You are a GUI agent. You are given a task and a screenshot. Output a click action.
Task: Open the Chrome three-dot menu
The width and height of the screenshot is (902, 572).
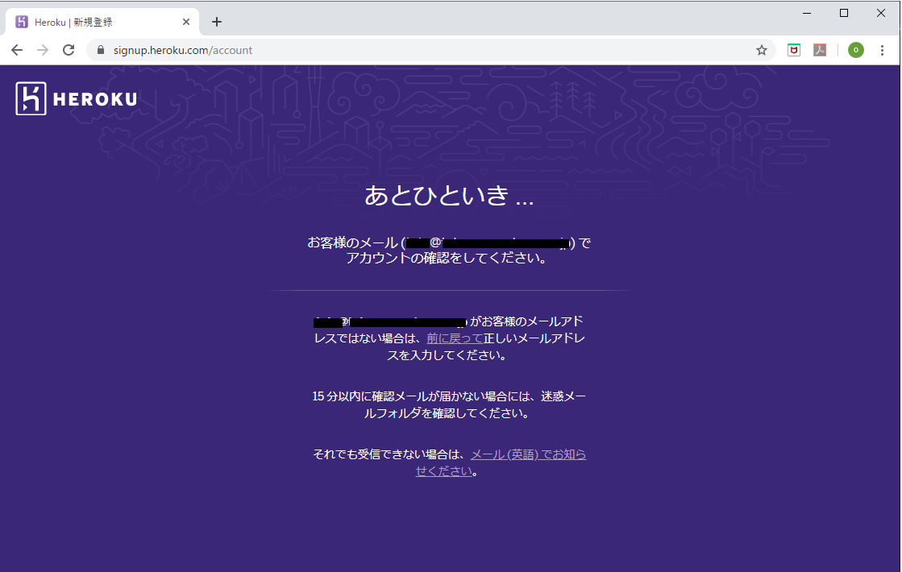[882, 50]
